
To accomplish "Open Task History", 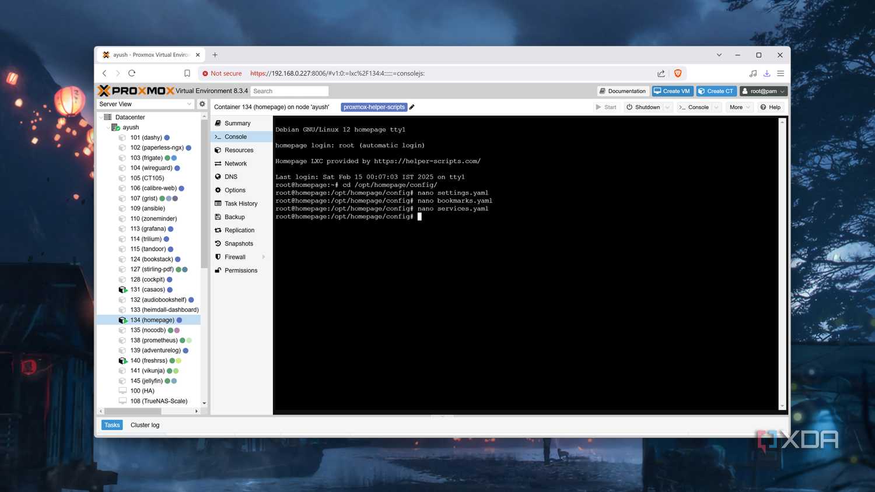I will [241, 203].
